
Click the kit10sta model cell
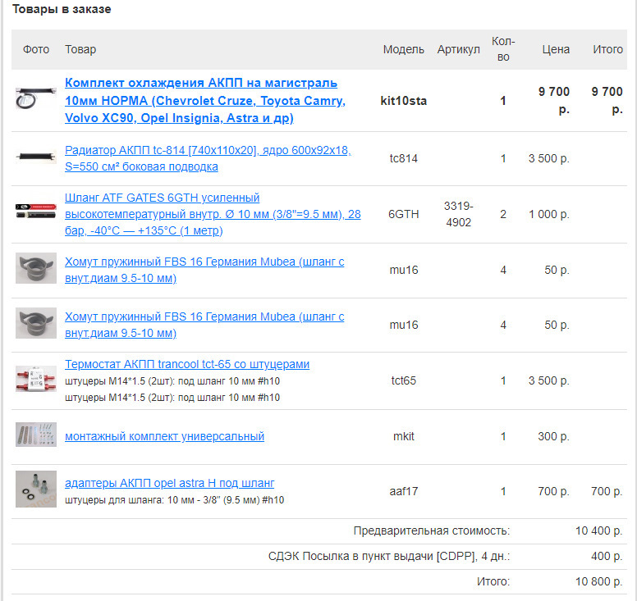[403, 101]
